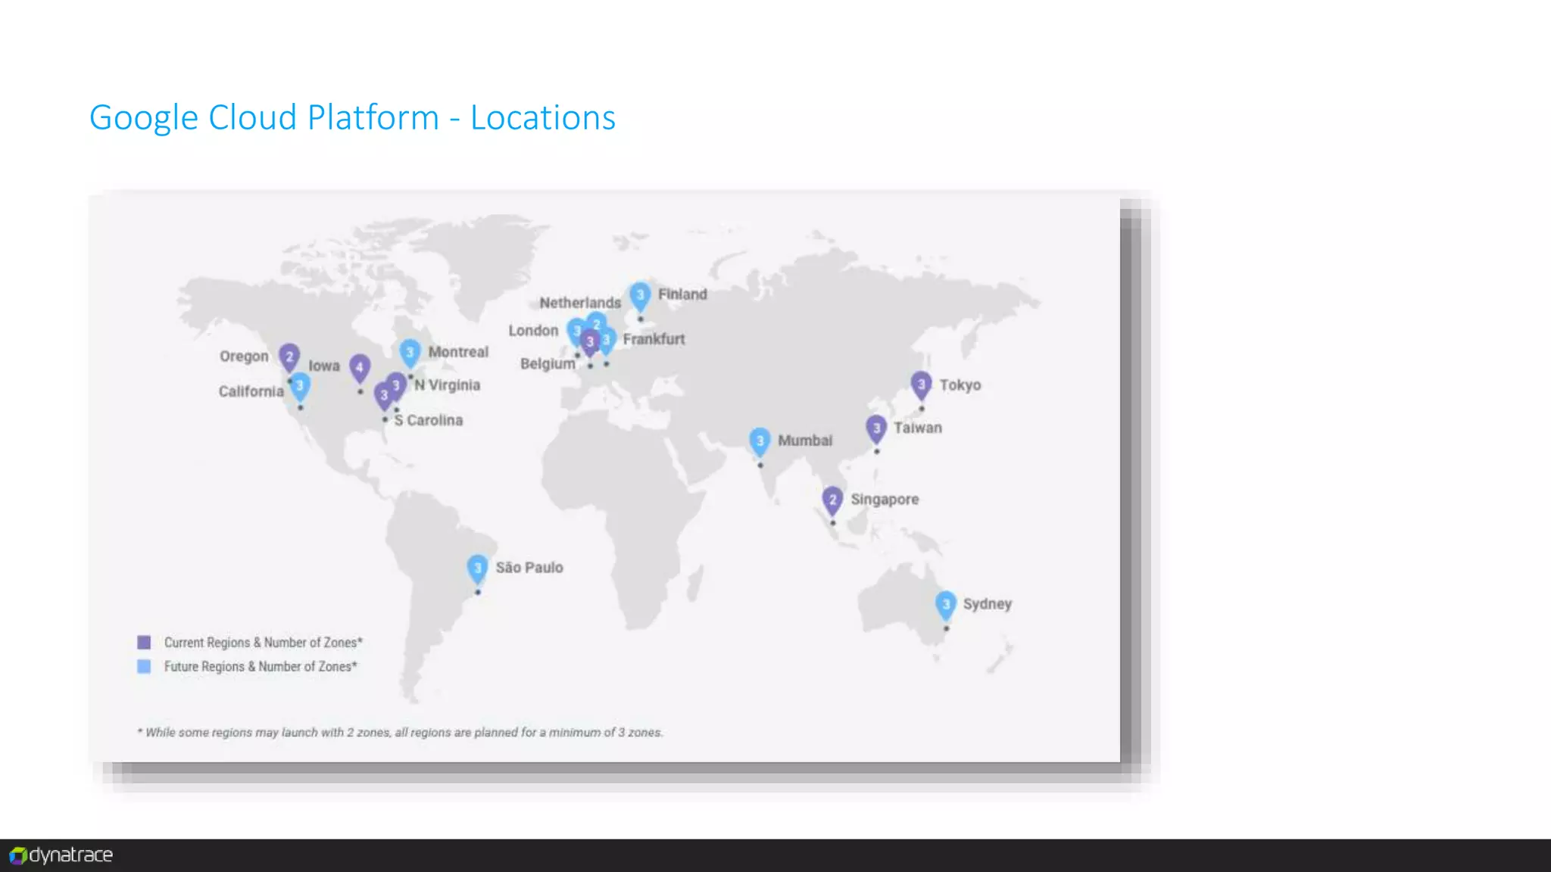Image resolution: width=1551 pixels, height=872 pixels.
Task: Click the Montreal map pin
Action: (x=410, y=352)
